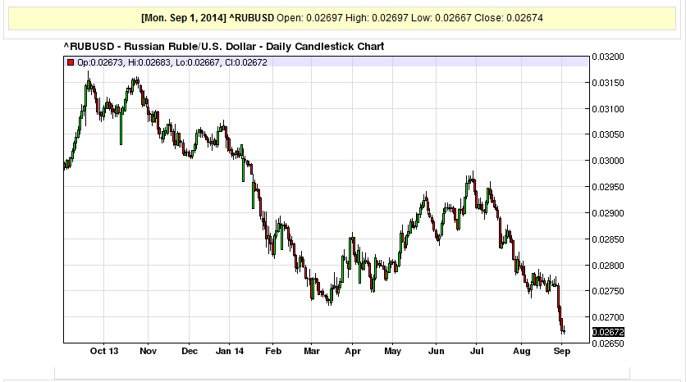Click the 0.02650 price axis label

[608, 343]
